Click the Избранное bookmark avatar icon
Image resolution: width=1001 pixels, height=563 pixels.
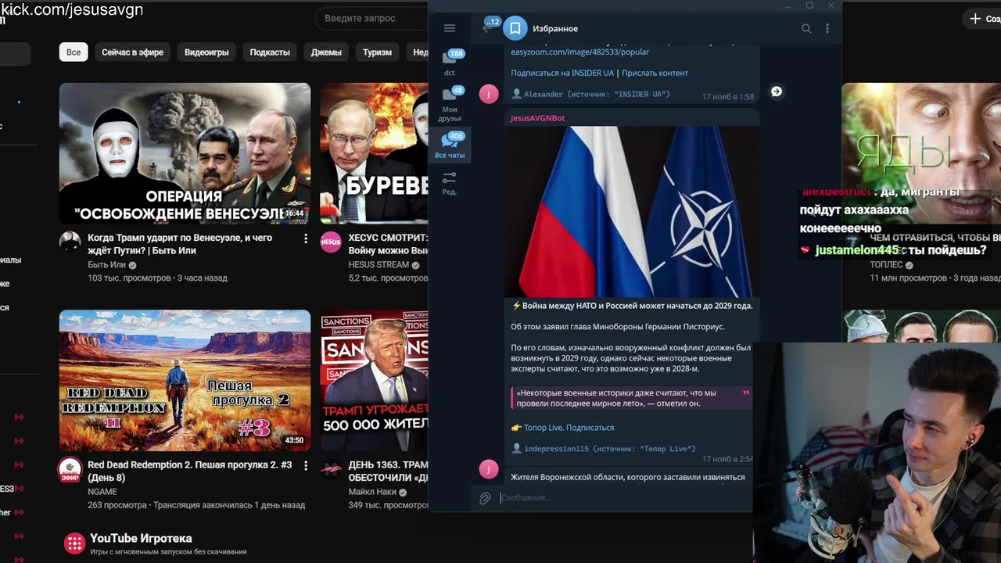tap(515, 29)
